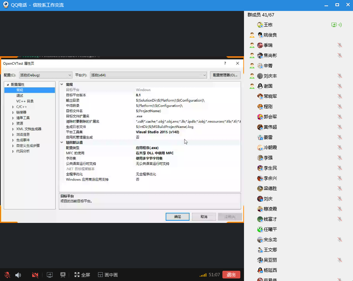This screenshot has height=281, width=353.
Task: Select the 字符集 property value
Action: (x=149, y=158)
